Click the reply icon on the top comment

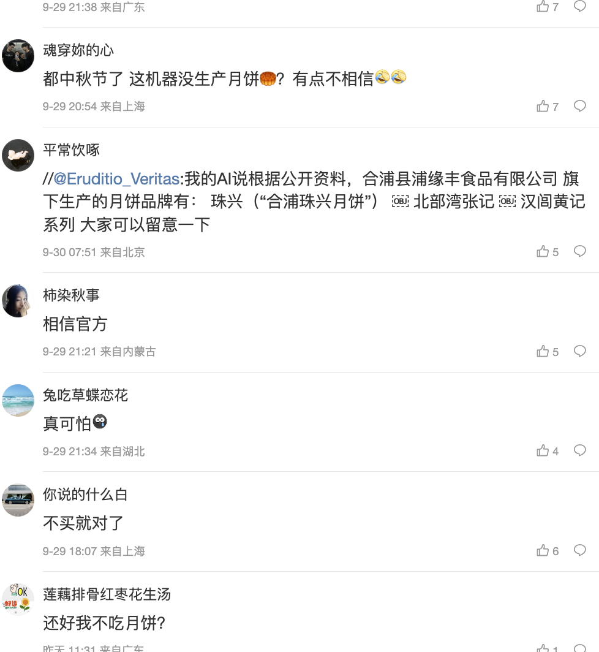(x=579, y=7)
